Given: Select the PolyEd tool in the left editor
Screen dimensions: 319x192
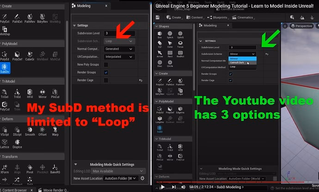Looking at the screenshot, I should [5, 56].
